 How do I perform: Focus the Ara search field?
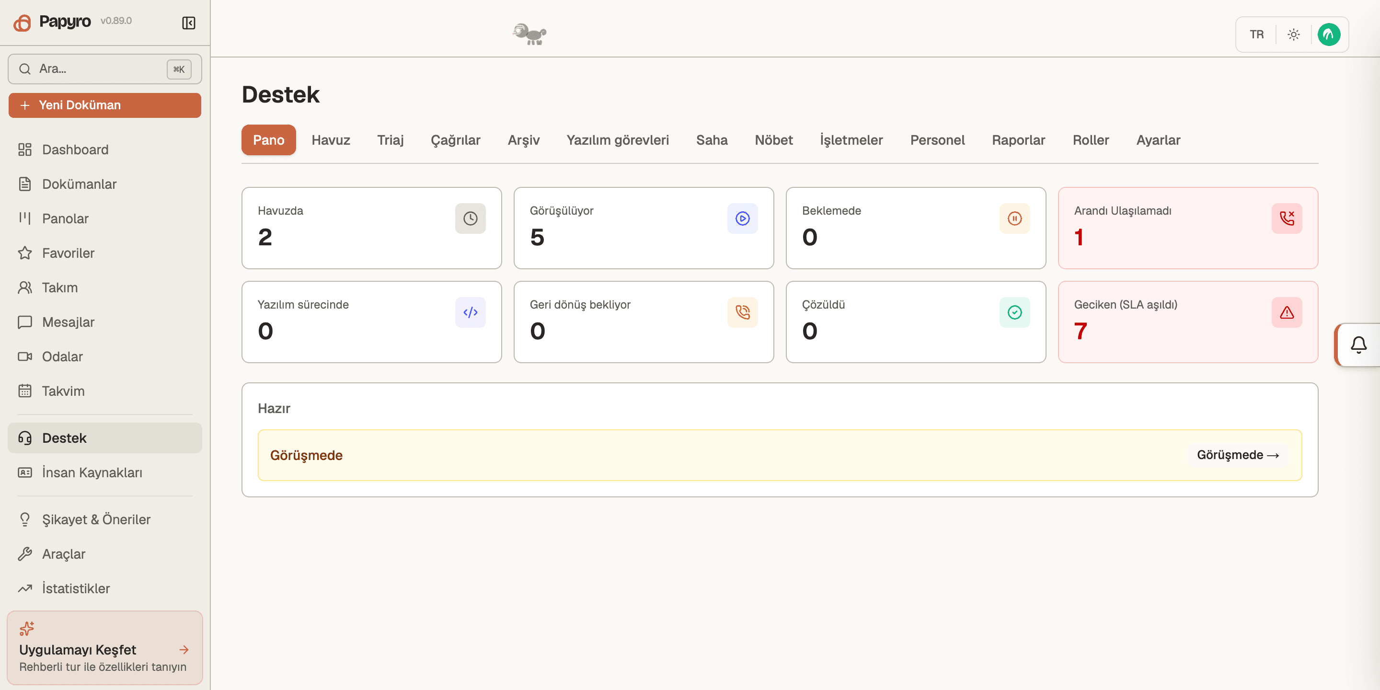tap(105, 69)
